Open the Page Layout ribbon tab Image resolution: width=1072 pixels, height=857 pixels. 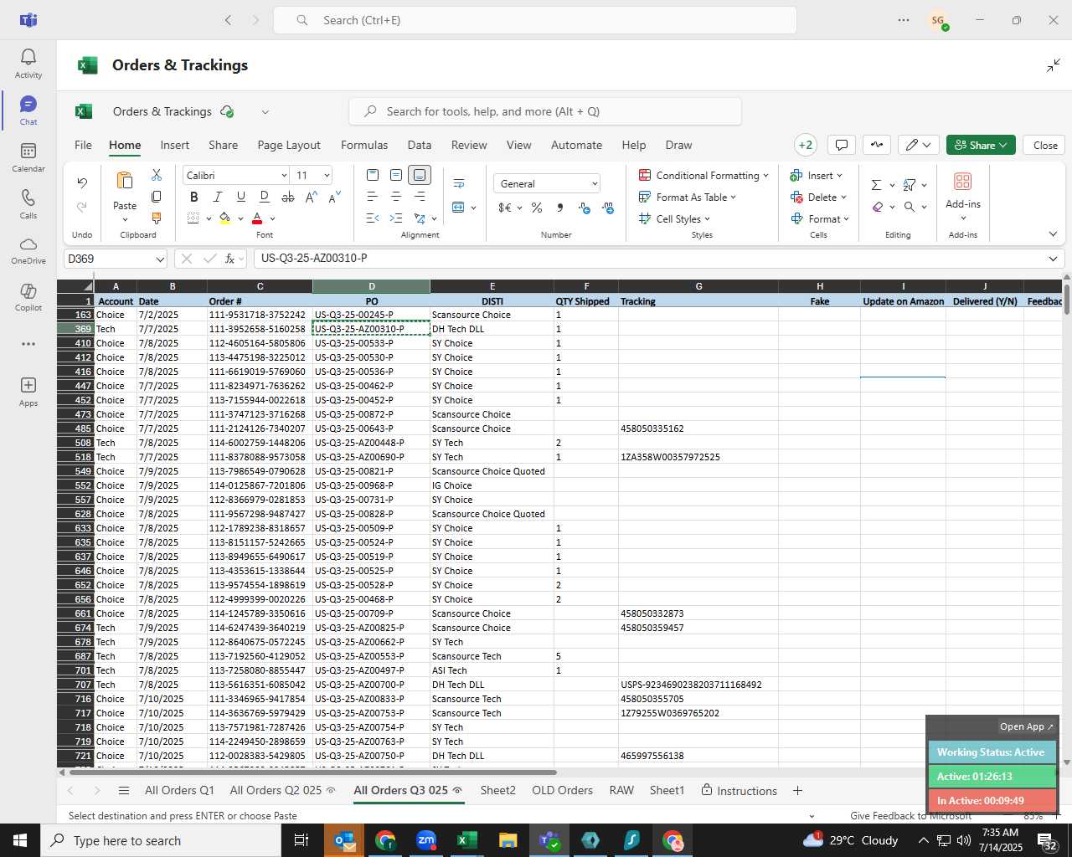(289, 145)
